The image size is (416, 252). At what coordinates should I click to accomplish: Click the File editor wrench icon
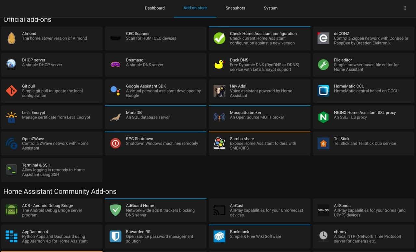click(x=323, y=65)
